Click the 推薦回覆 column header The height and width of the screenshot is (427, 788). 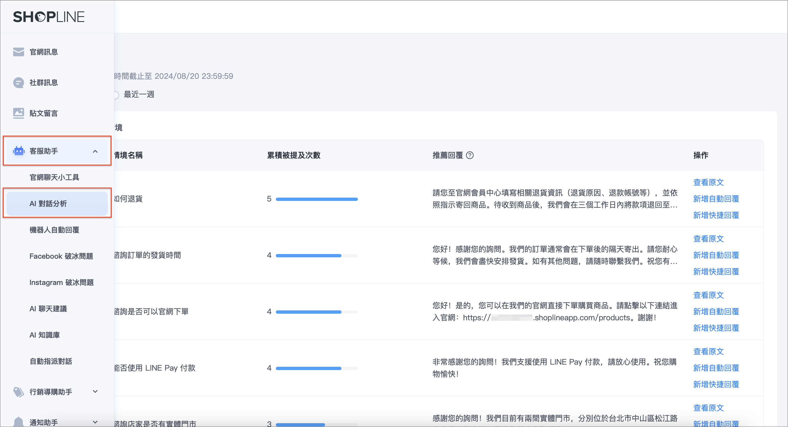coord(448,155)
